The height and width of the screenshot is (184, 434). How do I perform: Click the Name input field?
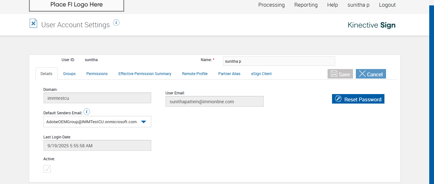click(x=279, y=61)
